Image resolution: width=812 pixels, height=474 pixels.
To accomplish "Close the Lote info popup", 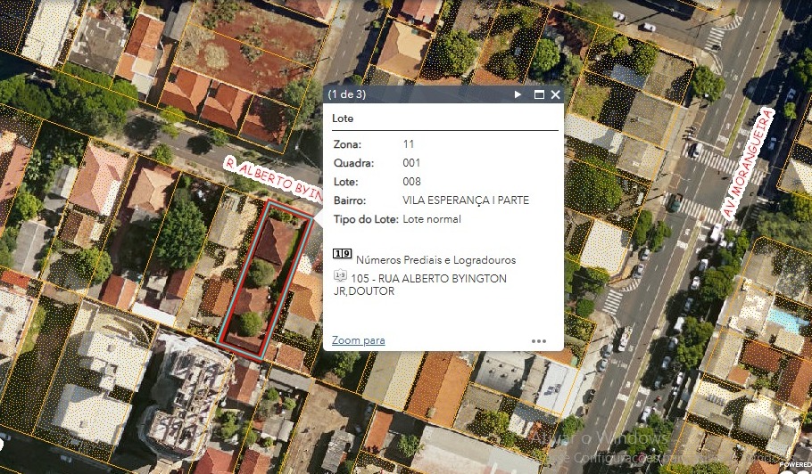I will pyautogui.click(x=555, y=94).
